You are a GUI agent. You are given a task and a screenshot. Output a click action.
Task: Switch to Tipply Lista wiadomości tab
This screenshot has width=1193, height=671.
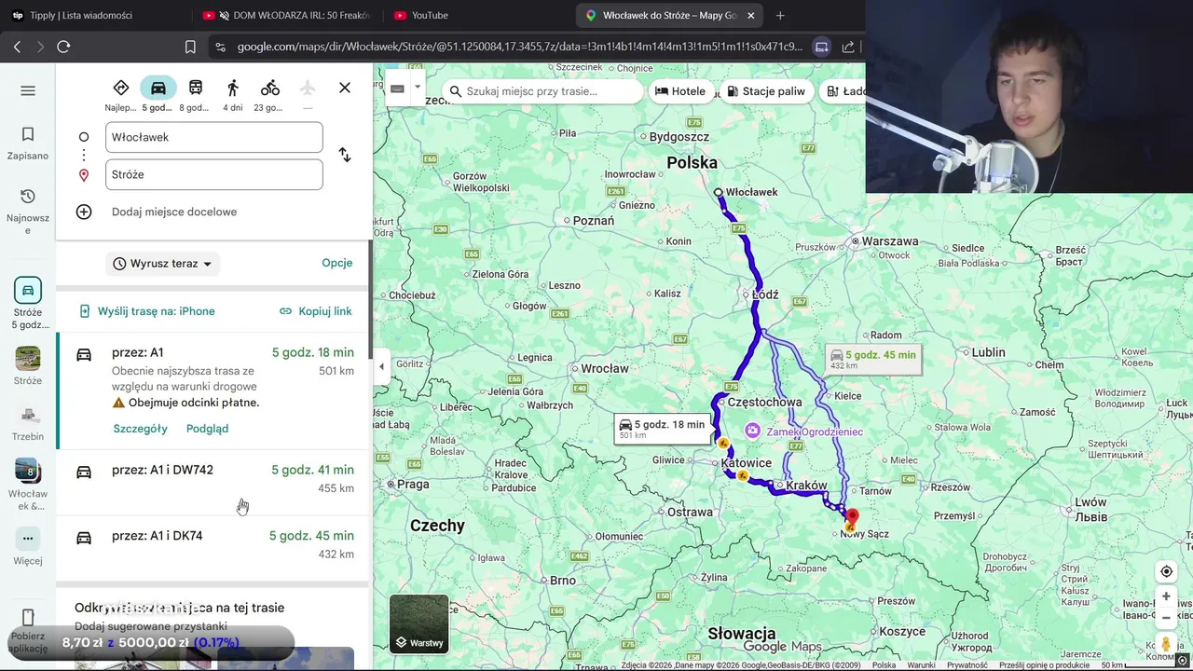pos(80,15)
